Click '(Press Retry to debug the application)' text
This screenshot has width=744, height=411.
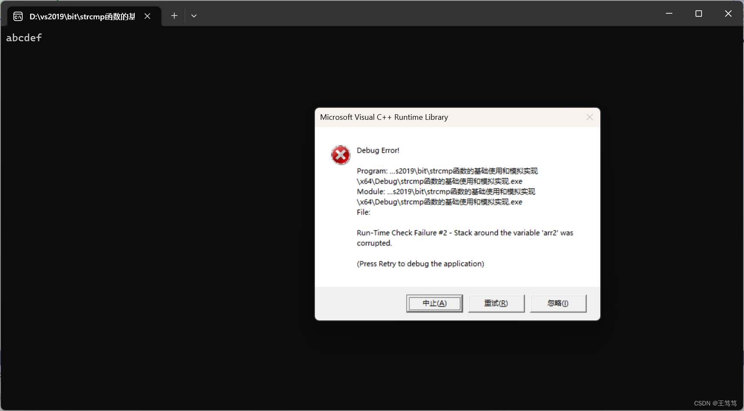point(420,264)
